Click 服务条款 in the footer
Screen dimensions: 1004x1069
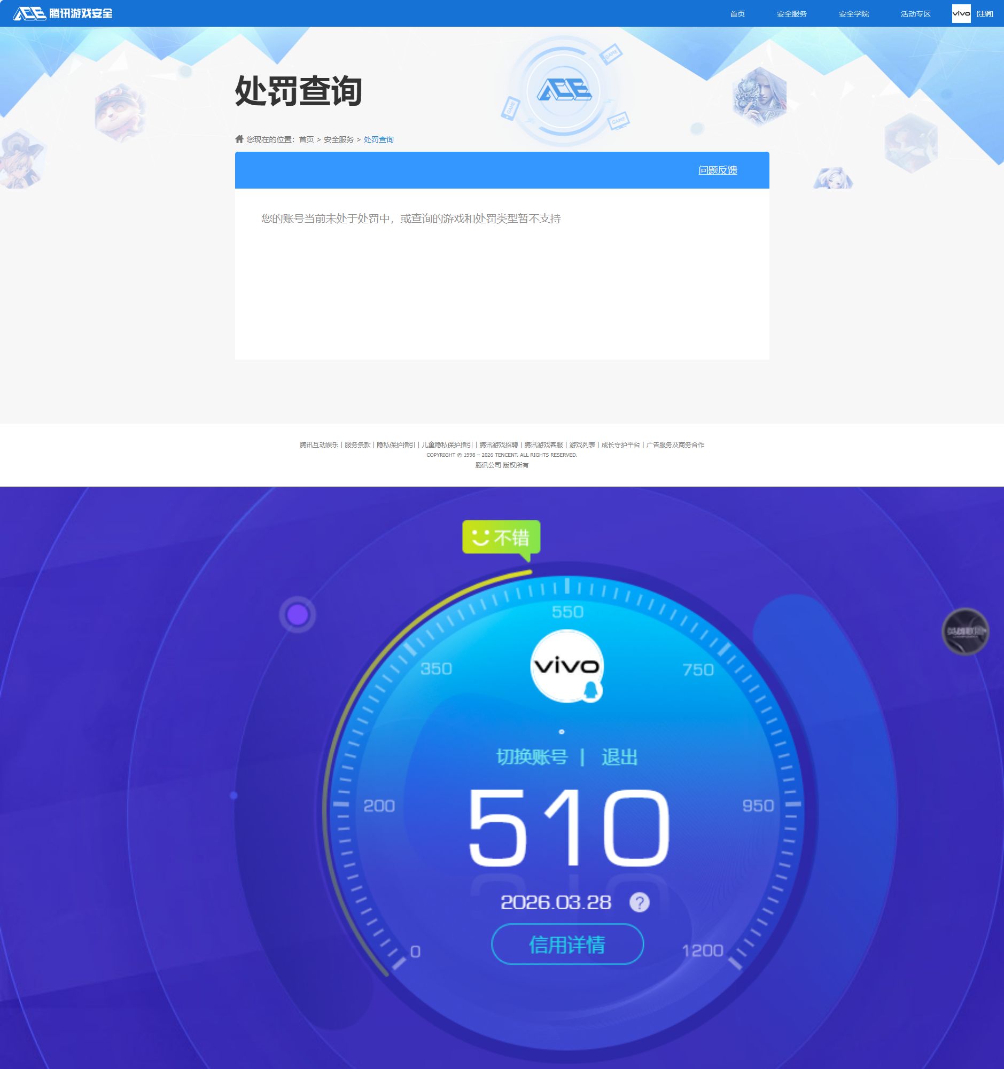(x=357, y=444)
